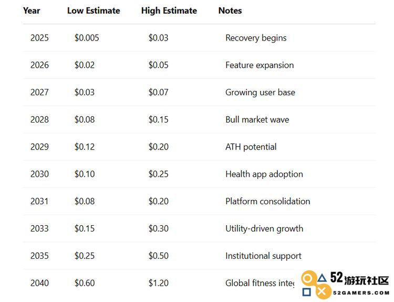Click the Health app adoption note
The width and height of the screenshot is (394, 302).
(264, 174)
